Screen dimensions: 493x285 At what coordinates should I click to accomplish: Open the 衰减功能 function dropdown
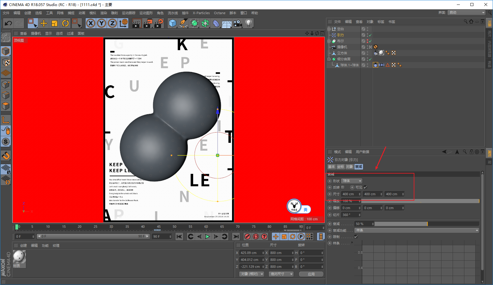pos(417,230)
